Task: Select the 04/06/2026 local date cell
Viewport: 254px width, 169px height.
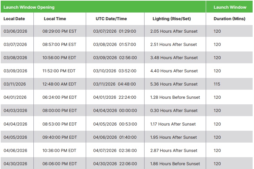Action: tap(15, 151)
